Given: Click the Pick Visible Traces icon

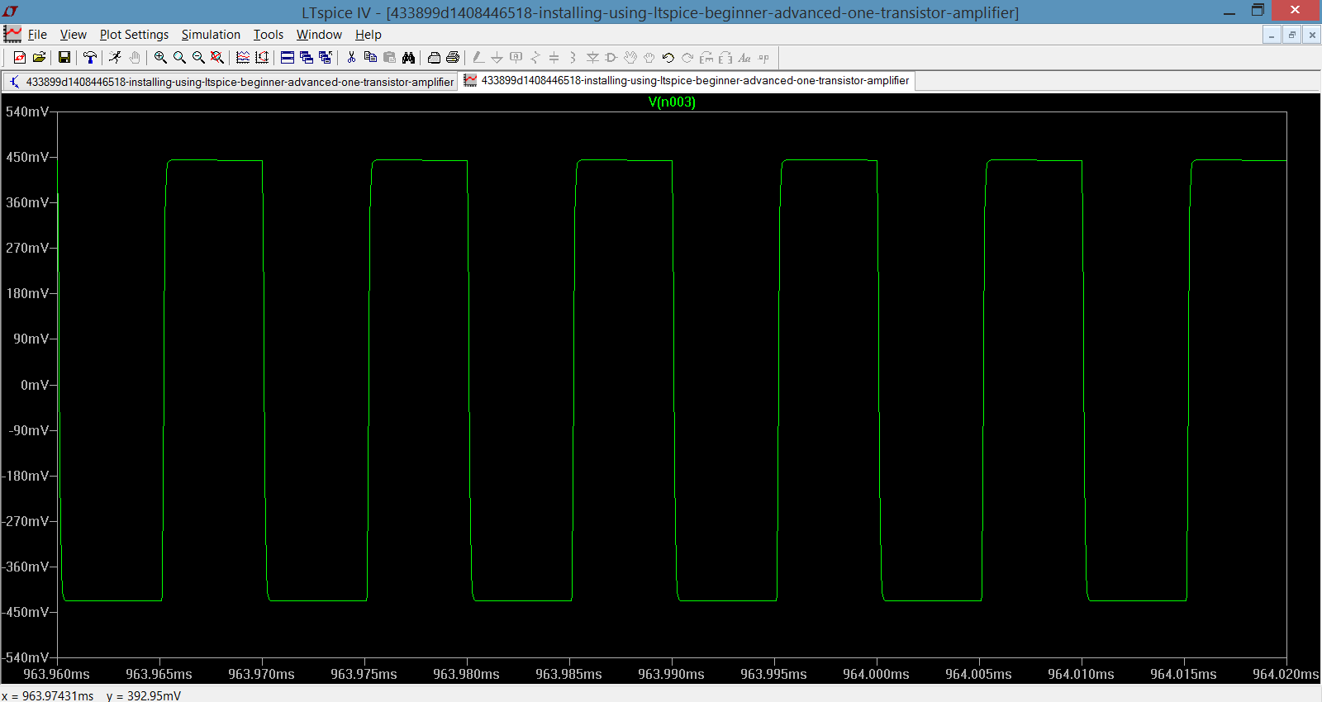Looking at the screenshot, I should point(243,57).
